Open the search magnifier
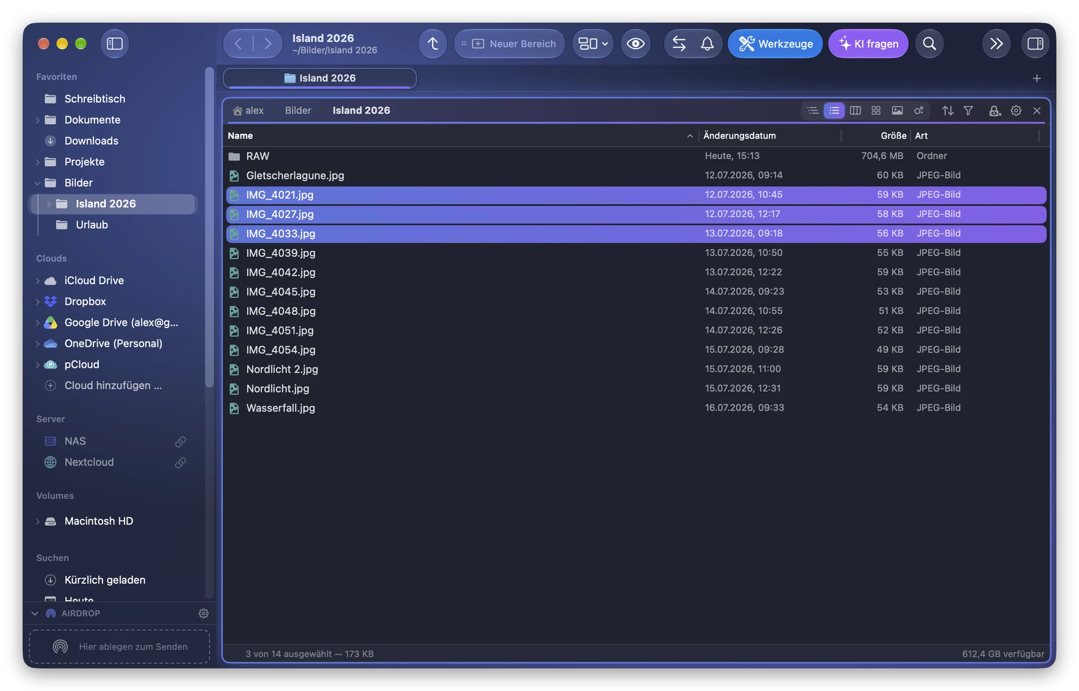The image size is (1079, 691). click(930, 44)
